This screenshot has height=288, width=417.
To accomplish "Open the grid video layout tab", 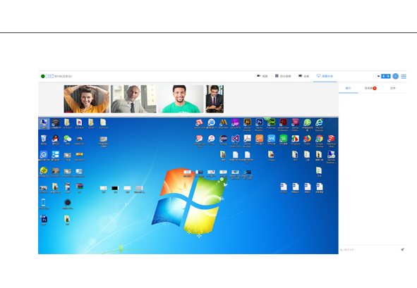I will point(283,76).
